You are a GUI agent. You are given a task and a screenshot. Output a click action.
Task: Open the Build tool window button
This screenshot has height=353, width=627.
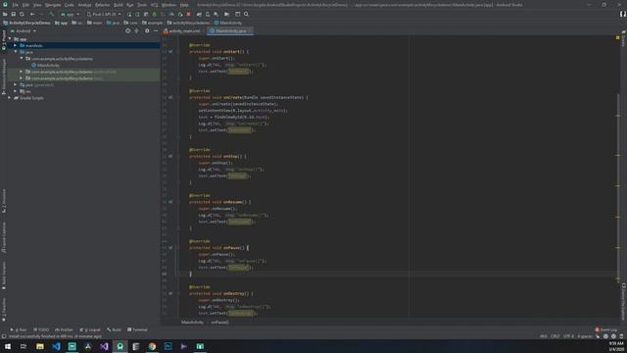(x=114, y=329)
